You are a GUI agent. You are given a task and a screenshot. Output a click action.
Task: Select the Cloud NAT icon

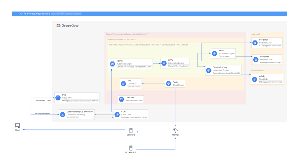(x=123, y=84)
